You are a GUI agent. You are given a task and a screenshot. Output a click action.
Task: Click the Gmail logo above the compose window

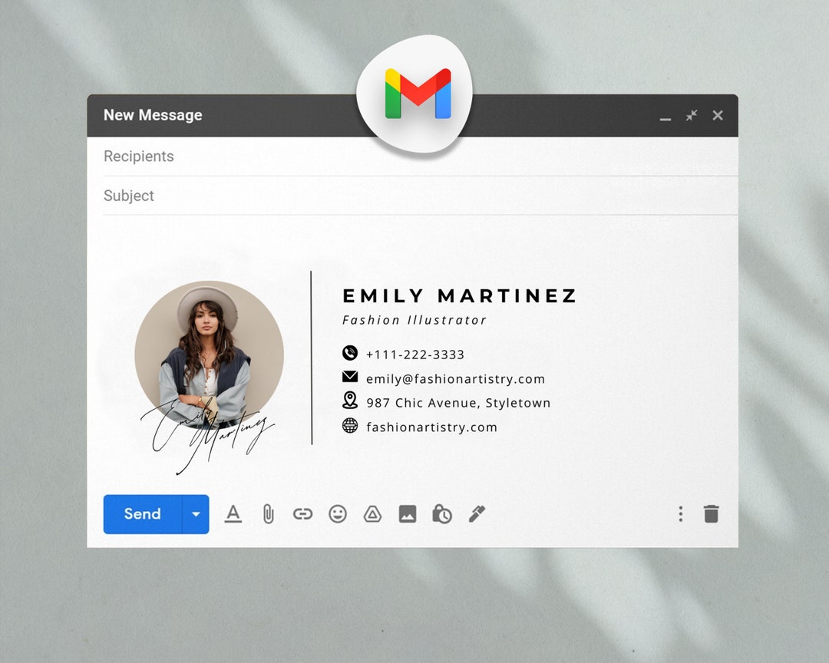click(x=414, y=92)
